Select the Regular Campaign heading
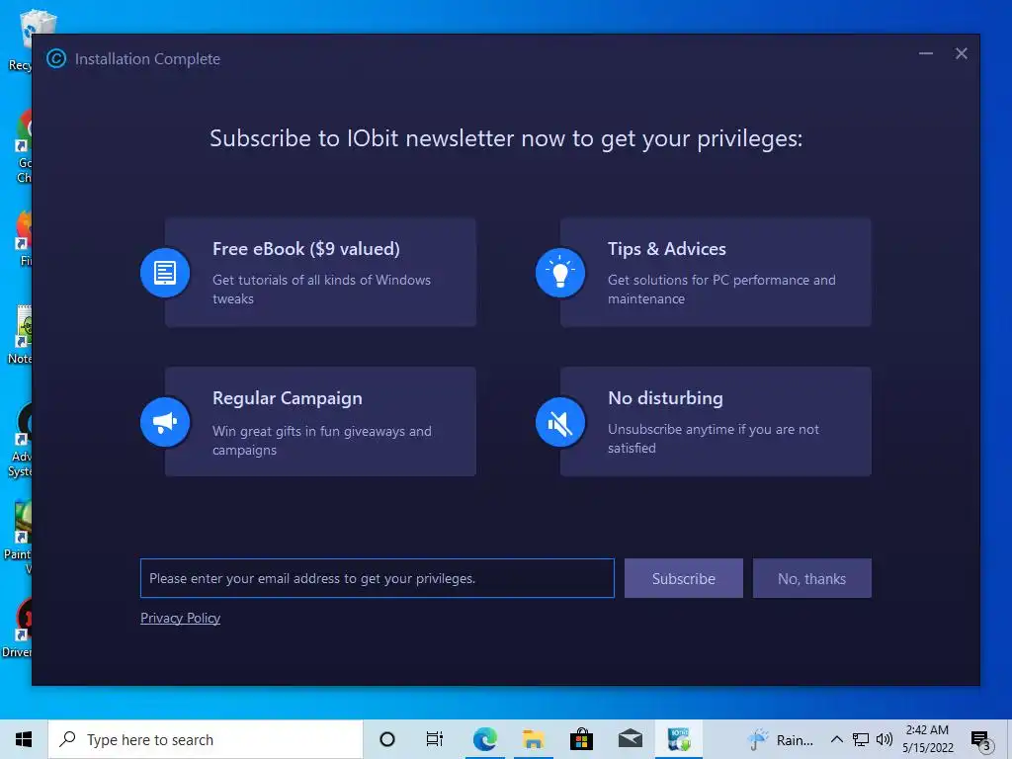 pos(288,398)
